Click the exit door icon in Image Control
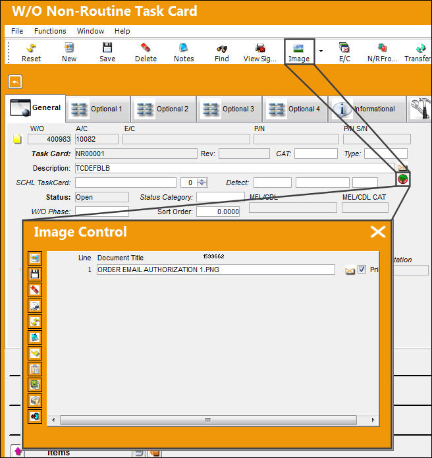The height and width of the screenshot is (458, 432). 35,416
